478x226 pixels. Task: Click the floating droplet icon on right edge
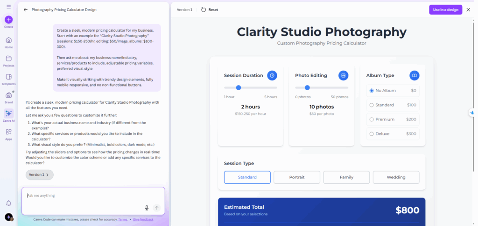[x=472, y=113]
